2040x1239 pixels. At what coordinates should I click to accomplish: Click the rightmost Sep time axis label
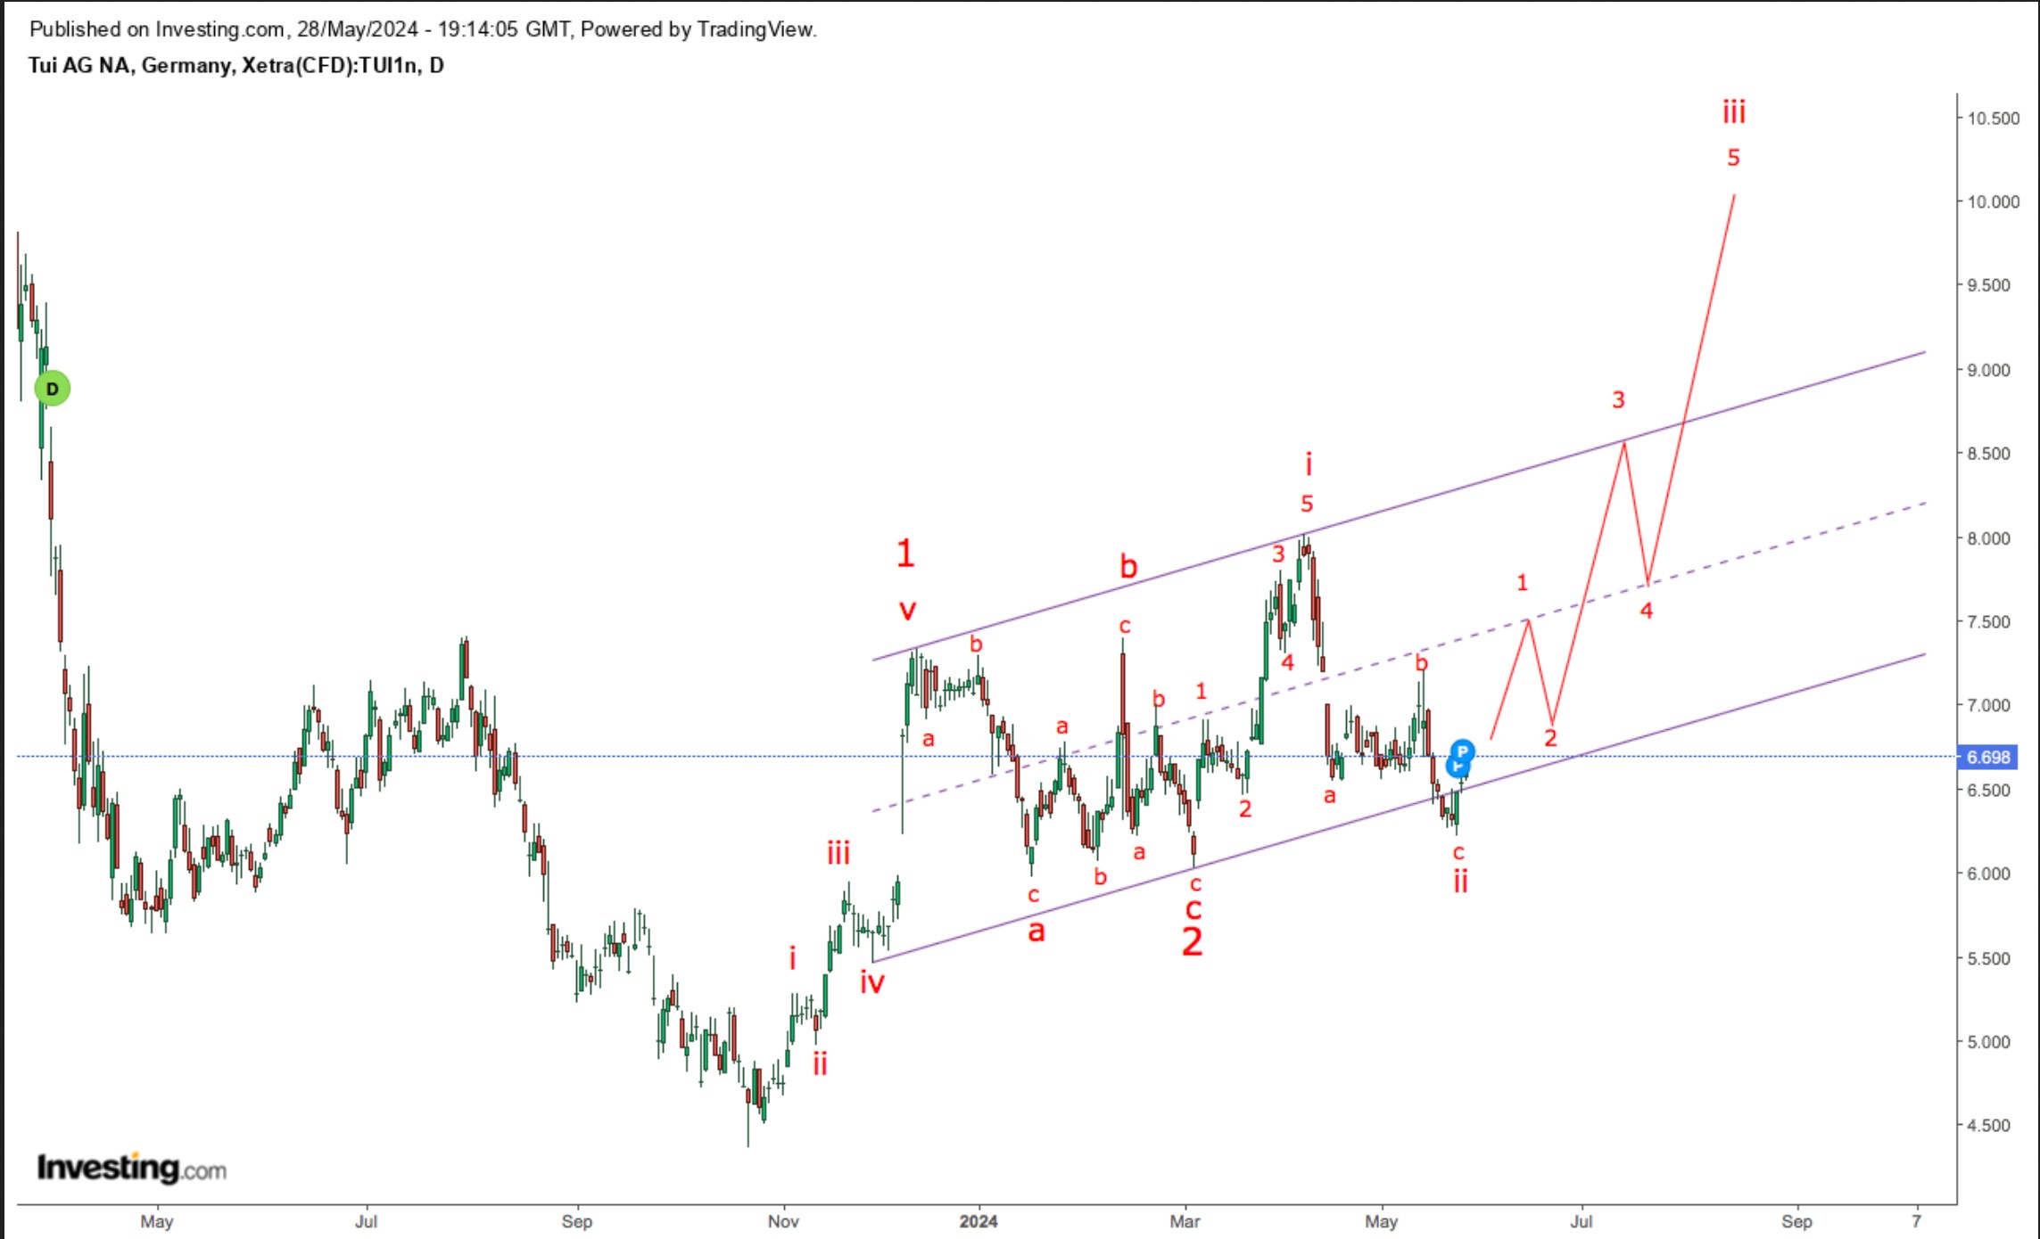pyautogui.click(x=1796, y=1221)
